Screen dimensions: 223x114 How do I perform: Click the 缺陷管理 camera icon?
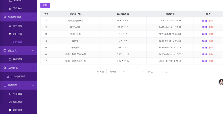(10, 102)
